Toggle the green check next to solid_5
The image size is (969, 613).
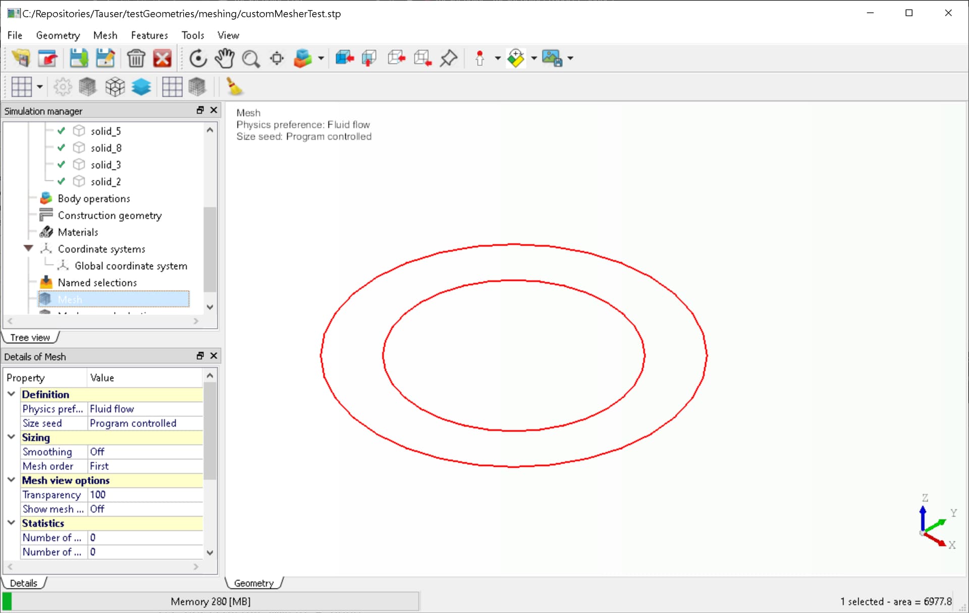(62, 131)
